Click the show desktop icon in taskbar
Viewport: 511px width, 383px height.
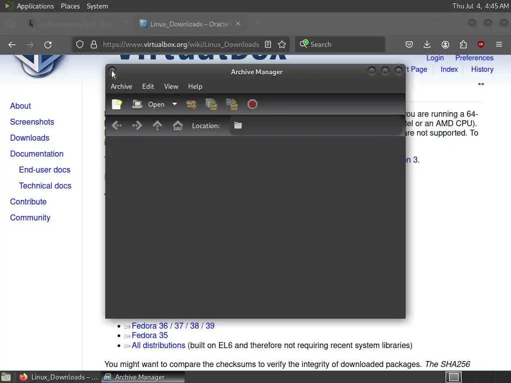[6, 377]
